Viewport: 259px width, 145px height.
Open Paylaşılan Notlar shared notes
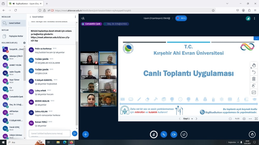pos(13,36)
